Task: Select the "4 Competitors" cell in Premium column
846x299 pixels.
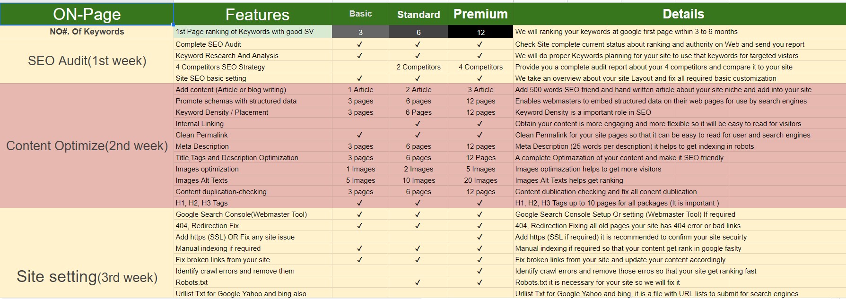Action: 480,67
